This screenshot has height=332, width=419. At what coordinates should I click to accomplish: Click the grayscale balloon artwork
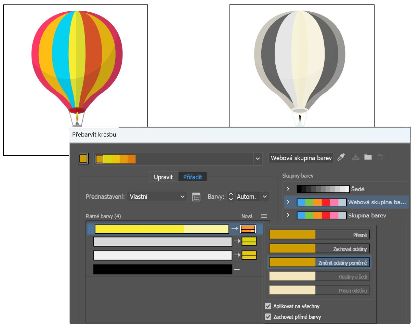point(300,68)
